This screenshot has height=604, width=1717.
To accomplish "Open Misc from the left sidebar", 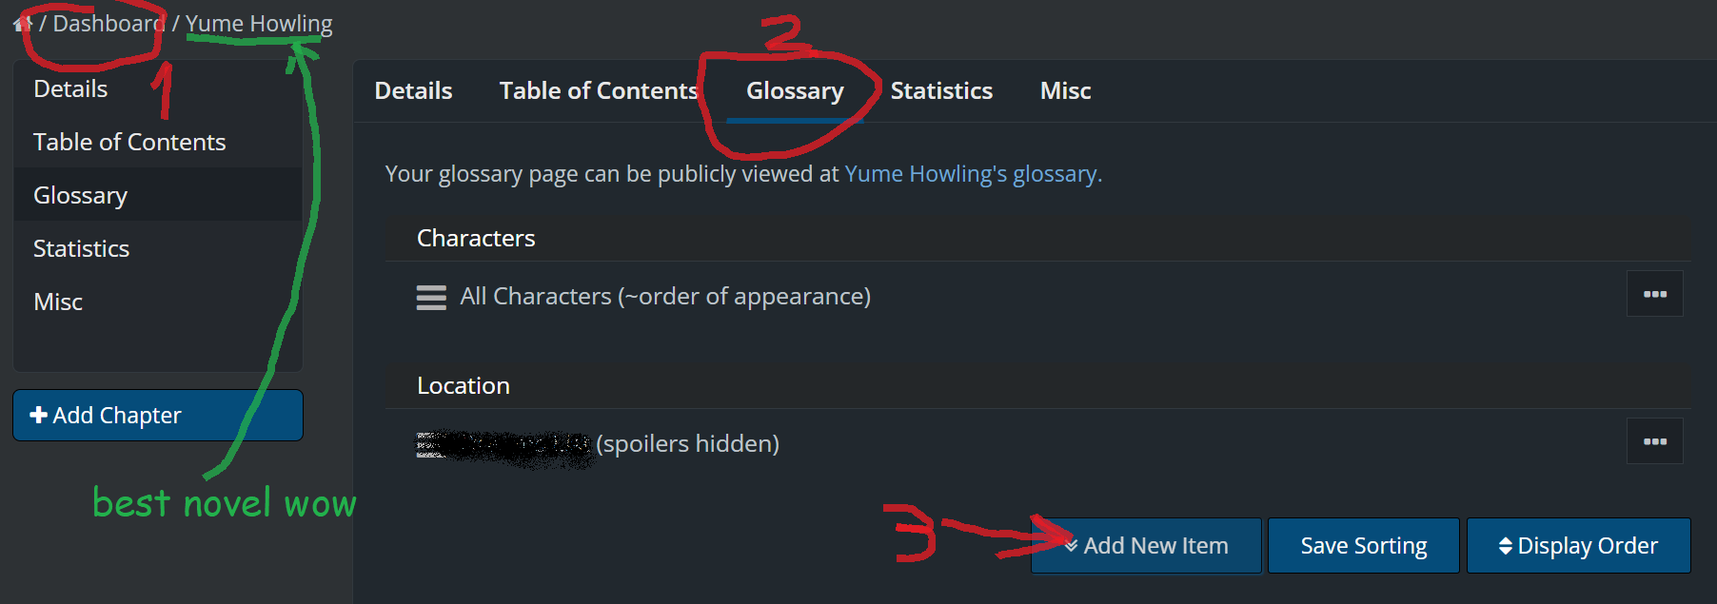I will point(58,302).
